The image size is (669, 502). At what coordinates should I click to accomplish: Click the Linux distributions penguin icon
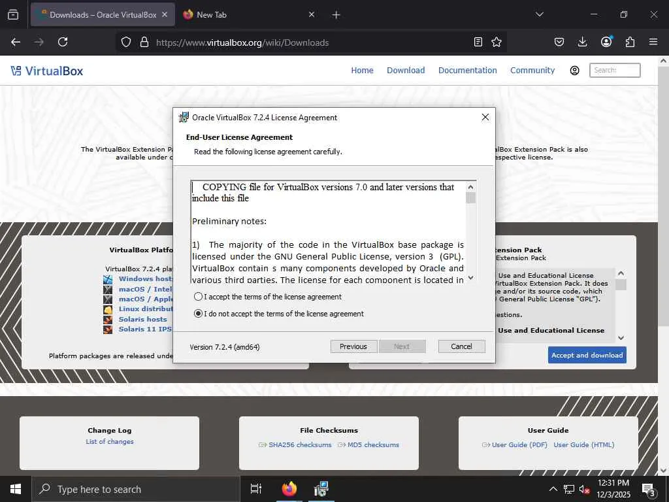pos(108,310)
